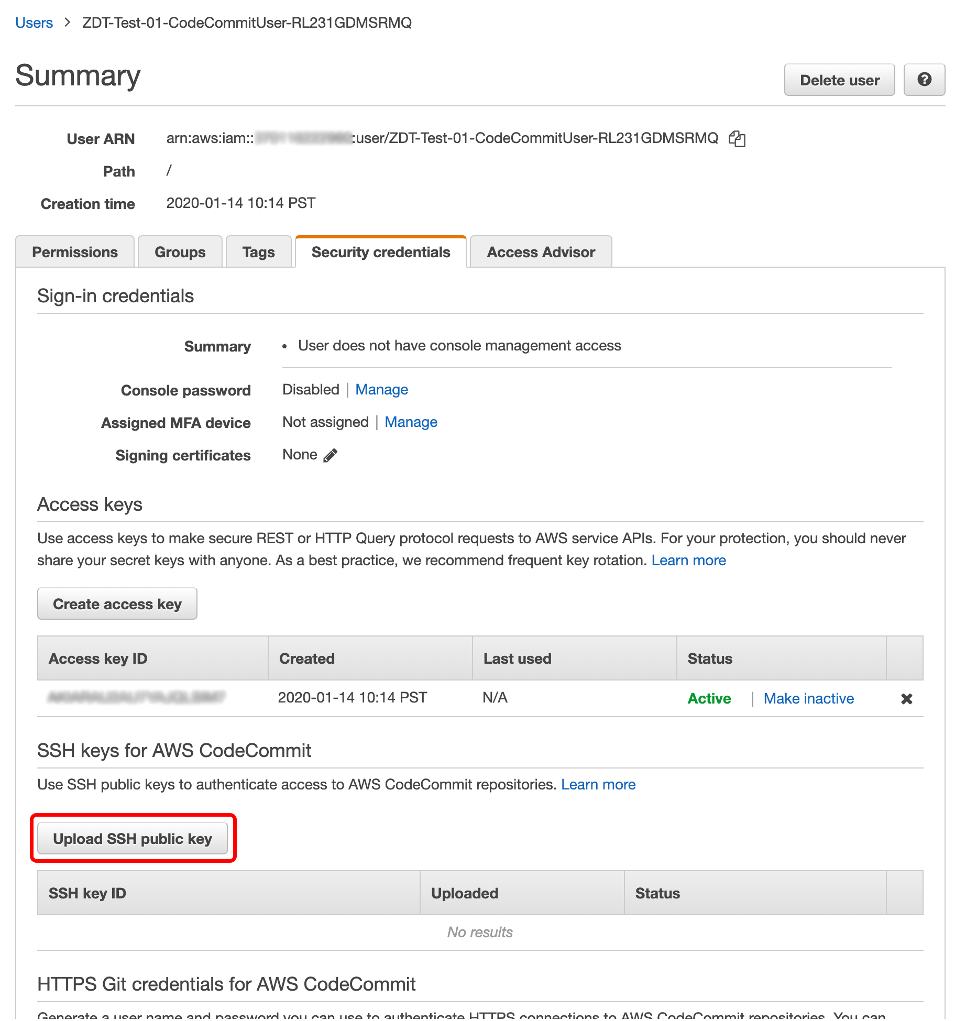966x1021 pixels.
Task: Switch to the Permissions tab
Action: (x=75, y=252)
